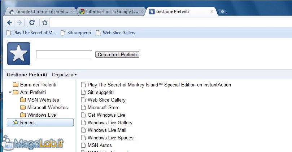The width and height of the screenshot is (292, 152).
Task: Click the large blue star bookmarks logo
Action: point(19,54)
